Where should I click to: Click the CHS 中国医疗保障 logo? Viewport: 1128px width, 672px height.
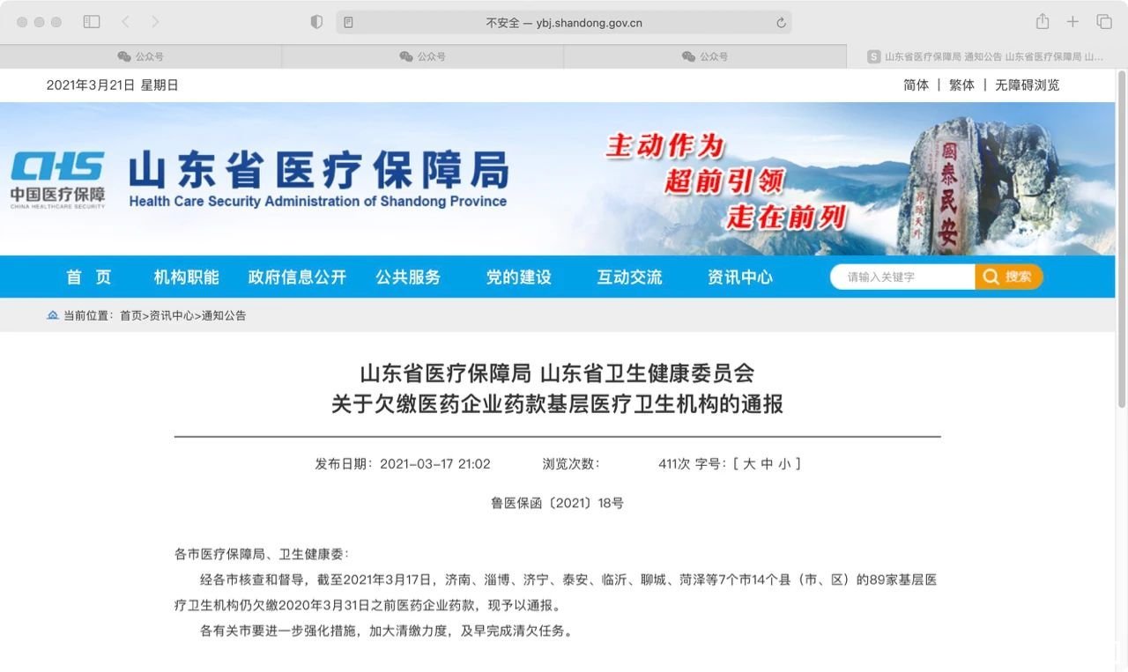[58, 180]
